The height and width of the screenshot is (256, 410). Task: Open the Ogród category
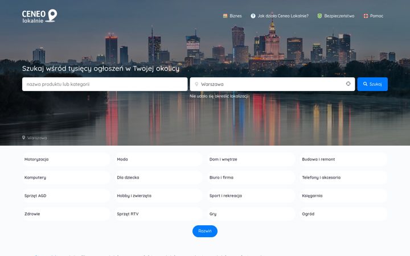point(344,214)
